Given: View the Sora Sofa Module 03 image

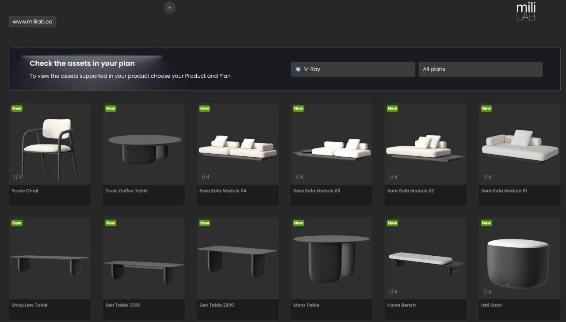Looking at the screenshot, I should pyautogui.click(x=332, y=144).
